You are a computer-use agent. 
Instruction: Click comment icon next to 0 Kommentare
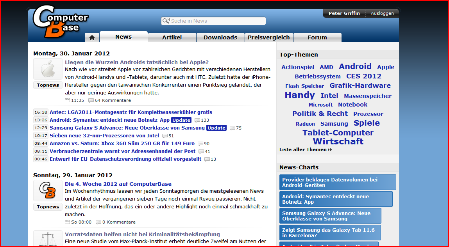click(98, 222)
